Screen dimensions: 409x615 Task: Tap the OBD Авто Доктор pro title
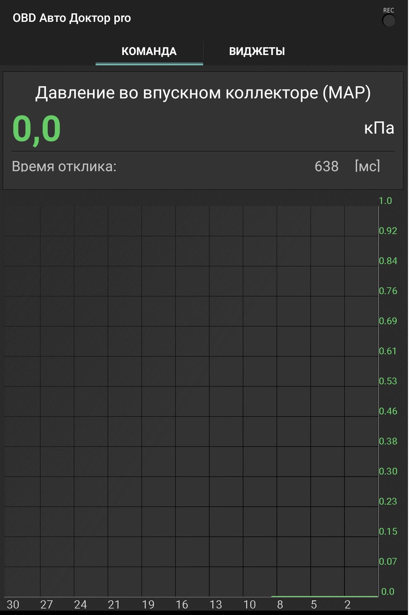(72, 18)
